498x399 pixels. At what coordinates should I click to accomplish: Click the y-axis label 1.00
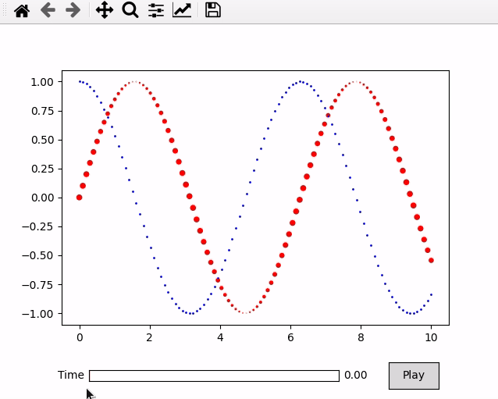[x=42, y=82]
